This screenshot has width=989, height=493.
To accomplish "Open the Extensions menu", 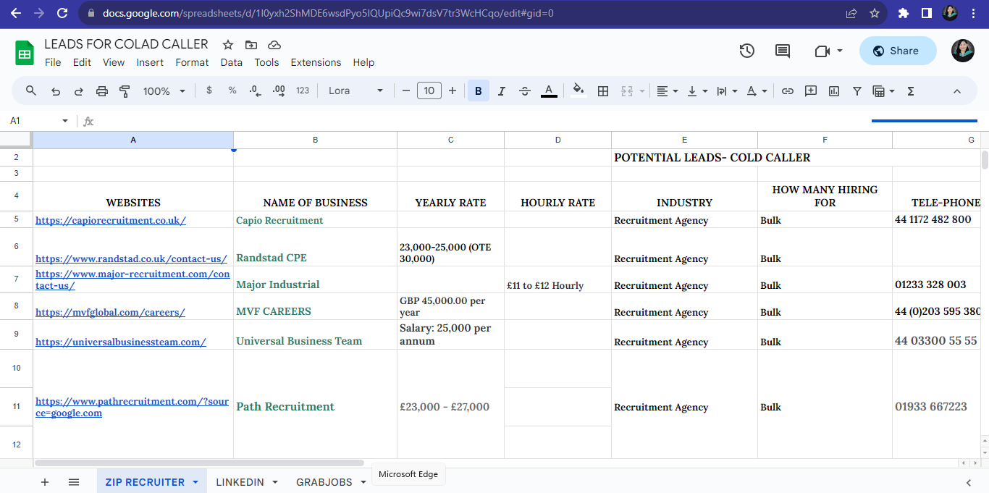I will (x=316, y=62).
